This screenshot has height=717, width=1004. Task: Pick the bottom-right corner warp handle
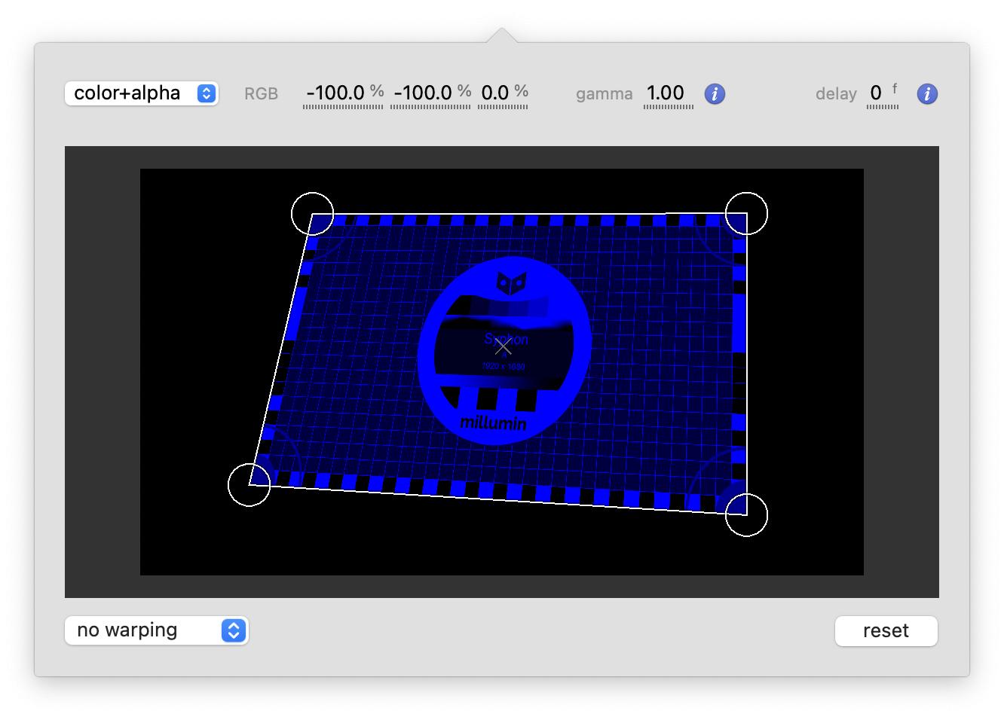click(x=746, y=515)
